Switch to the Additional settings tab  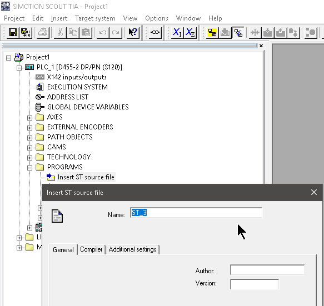click(132, 249)
